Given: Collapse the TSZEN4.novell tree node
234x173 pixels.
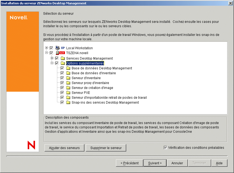Looking at the screenshot, I should point(46,53).
